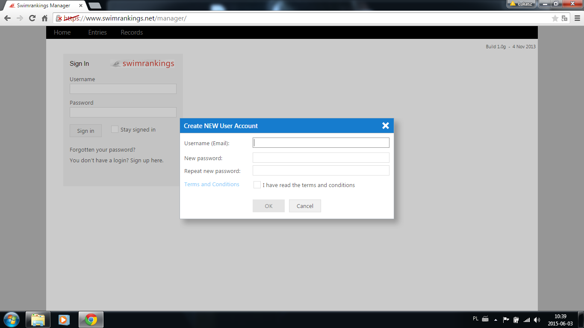The height and width of the screenshot is (328, 584).
Task: Open the Records menu item
Action: coord(132,32)
